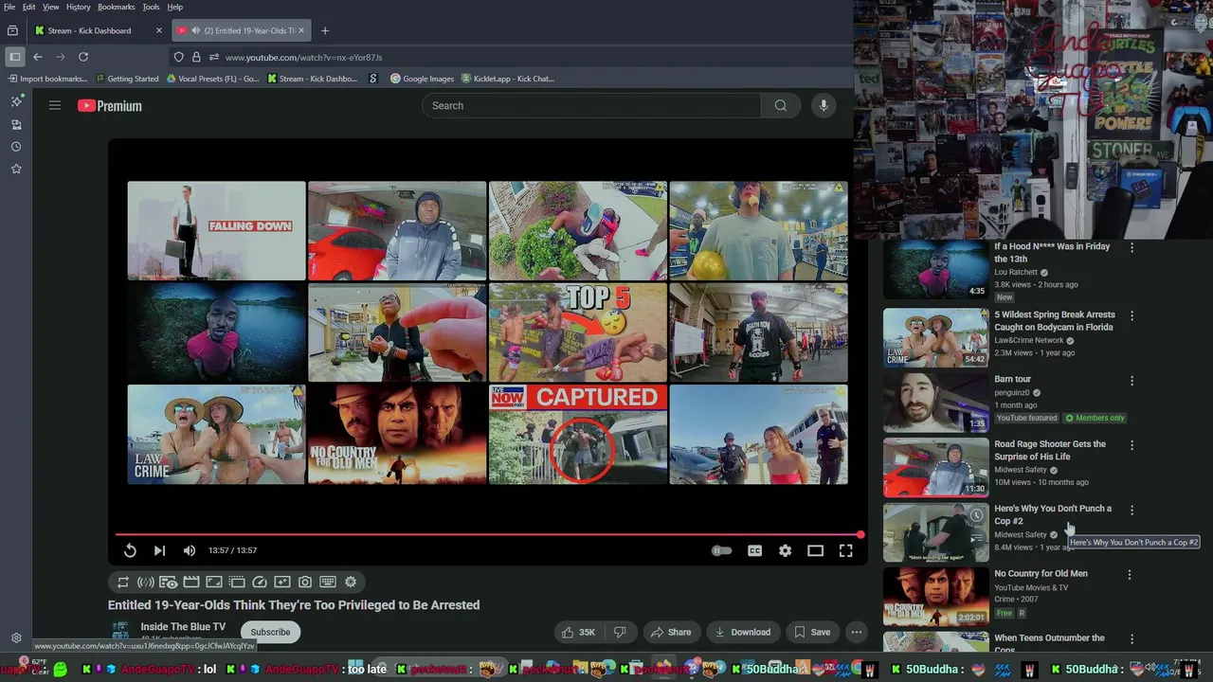Open the Bookmarks menu
Viewport: 1213px width, 682px height.
click(x=117, y=7)
